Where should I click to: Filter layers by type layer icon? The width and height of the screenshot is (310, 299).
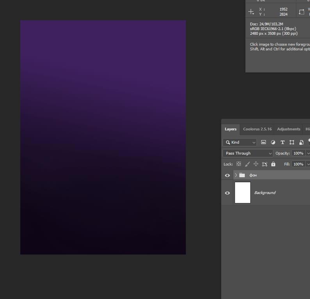(282, 142)
